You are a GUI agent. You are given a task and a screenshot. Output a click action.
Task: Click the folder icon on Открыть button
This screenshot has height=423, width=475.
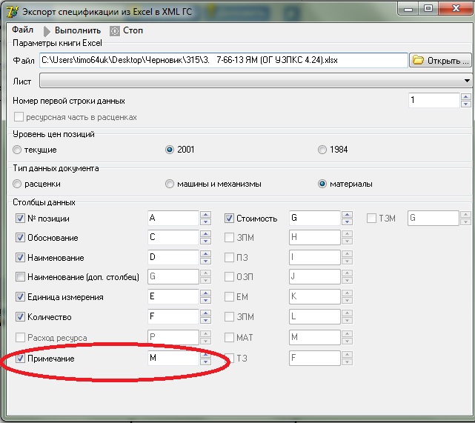coord(419,60)
